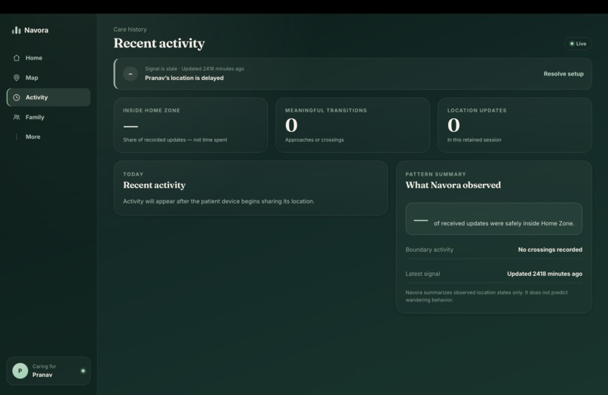Click 'Recent activity' heading in Today card
Screen dimensions: 608x395
coord(155,185)
